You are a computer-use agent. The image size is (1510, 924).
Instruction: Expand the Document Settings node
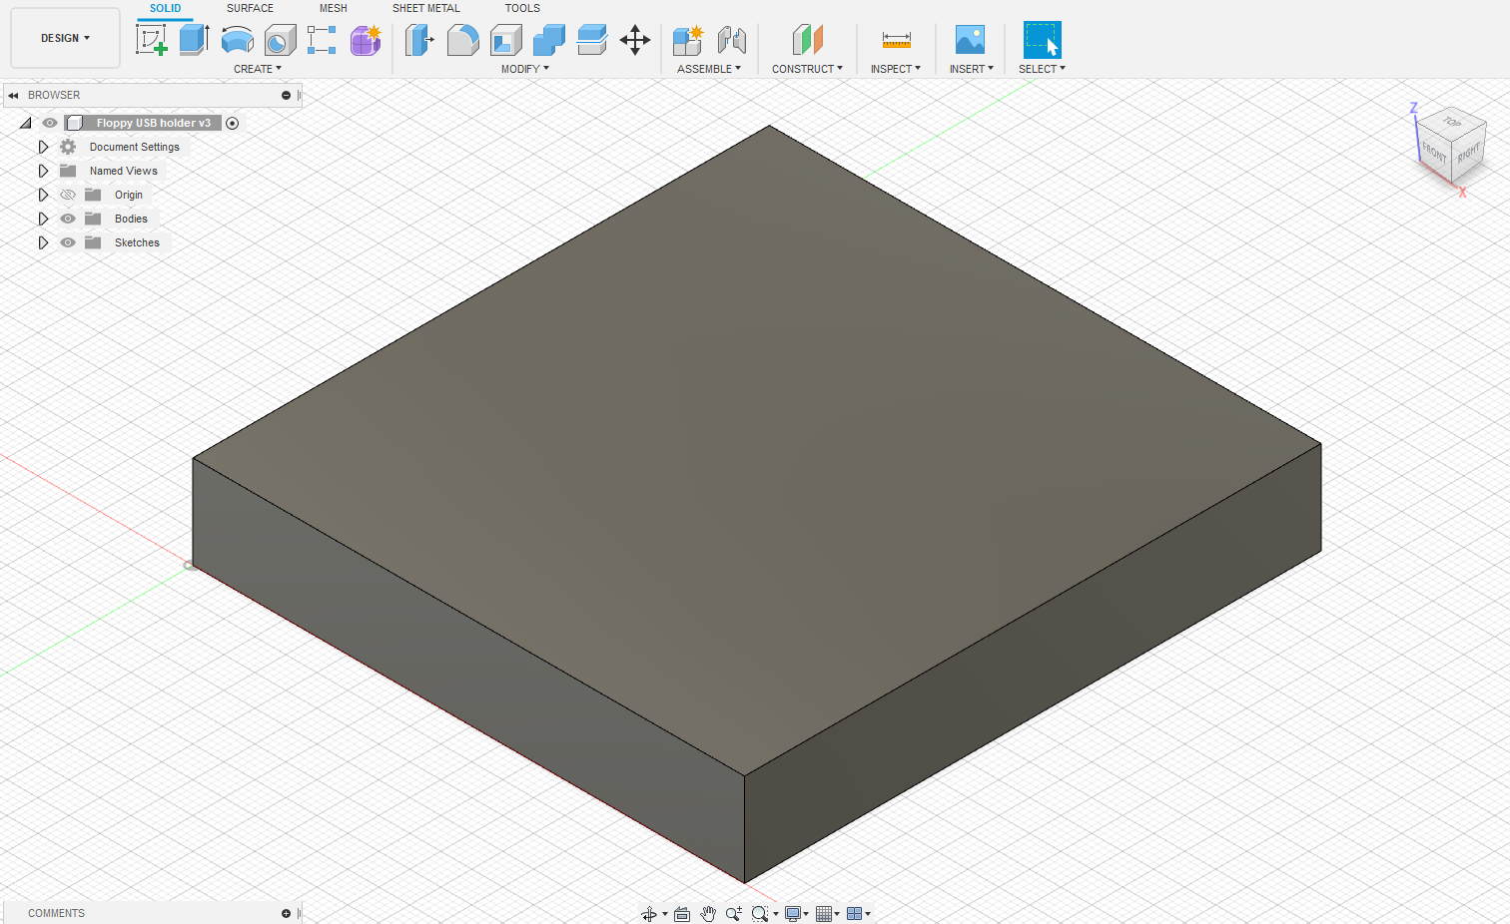coord(43,147)
